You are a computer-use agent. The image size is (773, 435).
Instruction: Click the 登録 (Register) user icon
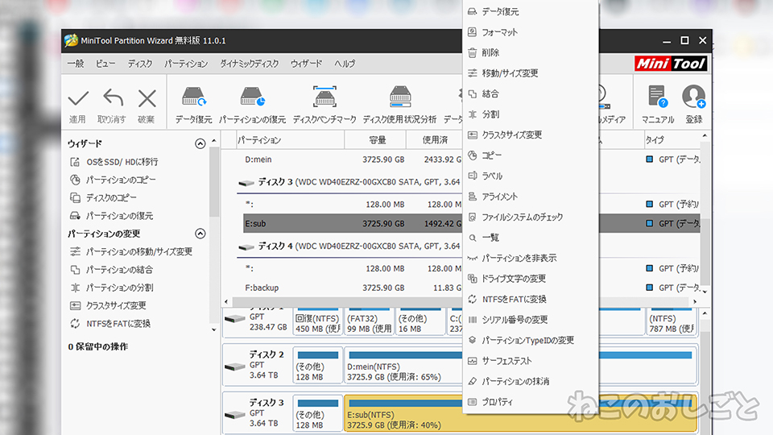[x=693, y=96]
